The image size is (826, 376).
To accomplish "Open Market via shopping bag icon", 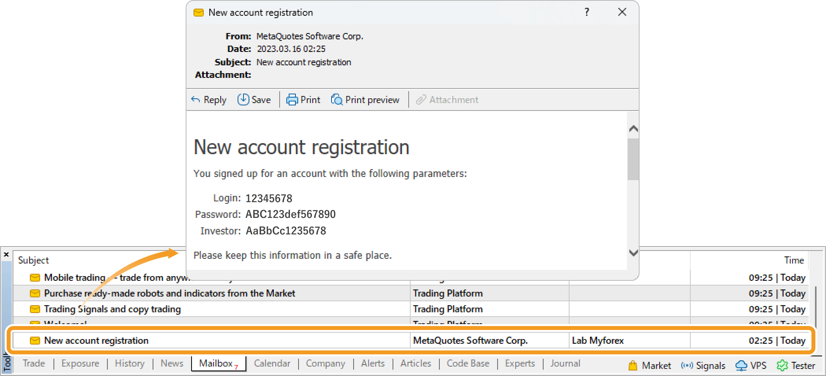I will click(632, 365).
